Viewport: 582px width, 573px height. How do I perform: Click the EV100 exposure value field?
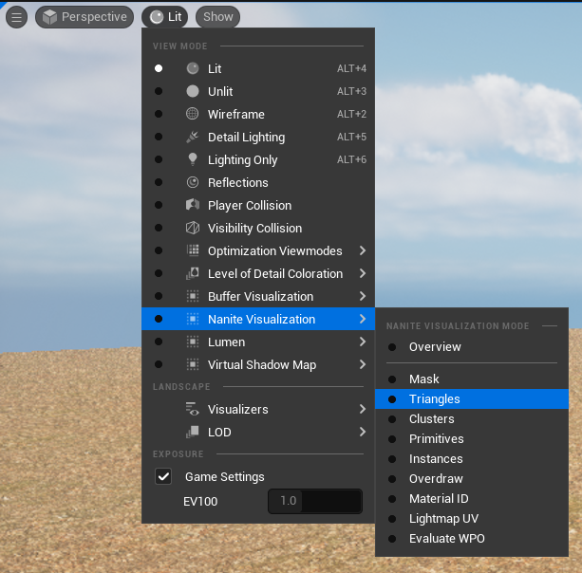315,501
